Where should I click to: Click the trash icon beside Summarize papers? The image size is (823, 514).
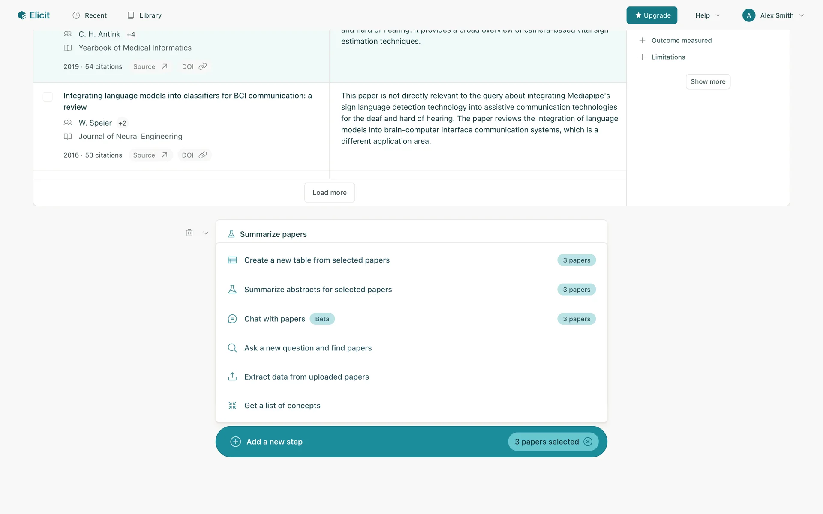click(189, 233)
